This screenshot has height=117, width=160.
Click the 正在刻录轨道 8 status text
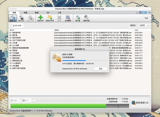pyautogui.click(x=68, y=57)
